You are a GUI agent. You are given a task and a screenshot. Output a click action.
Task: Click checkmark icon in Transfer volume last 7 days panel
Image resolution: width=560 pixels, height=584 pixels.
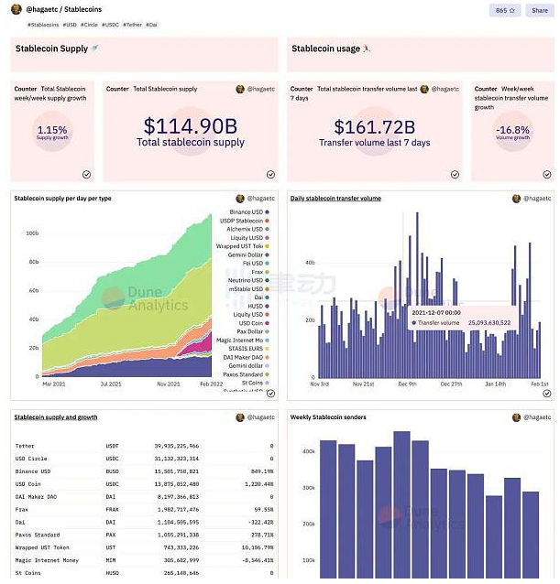456,174
